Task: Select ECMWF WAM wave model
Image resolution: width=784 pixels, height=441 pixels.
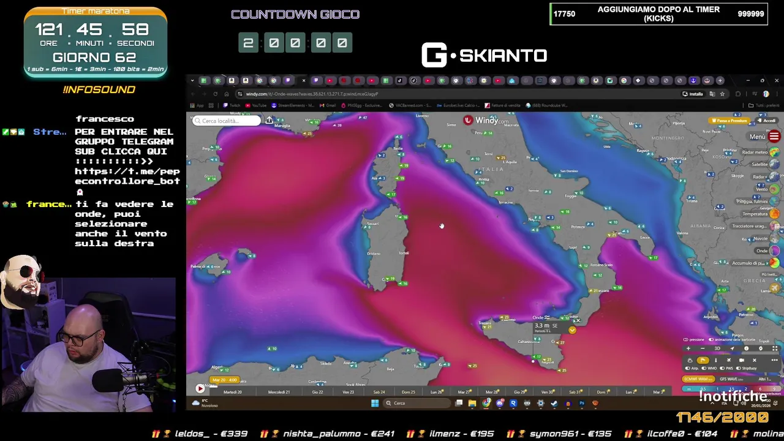Action: pos(698,379)
